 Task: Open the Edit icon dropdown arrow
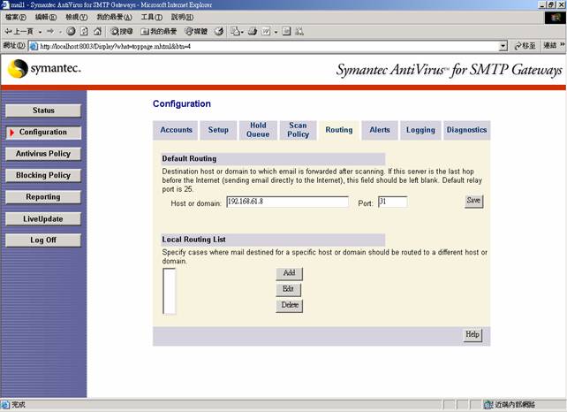click(276, 32)
